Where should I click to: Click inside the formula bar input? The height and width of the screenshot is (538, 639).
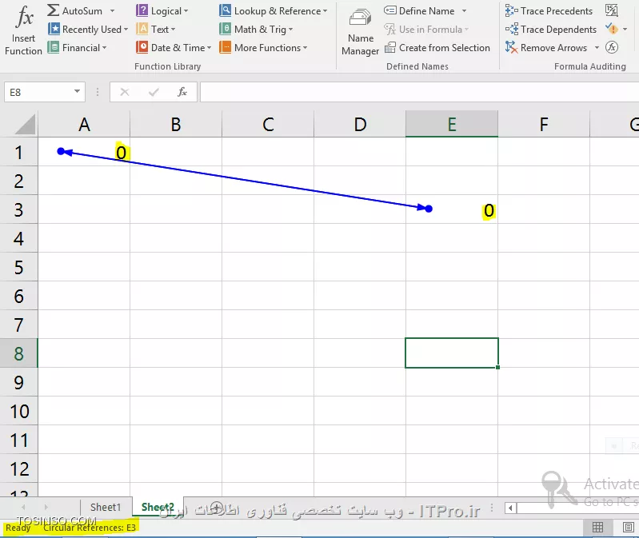[419, 92]
